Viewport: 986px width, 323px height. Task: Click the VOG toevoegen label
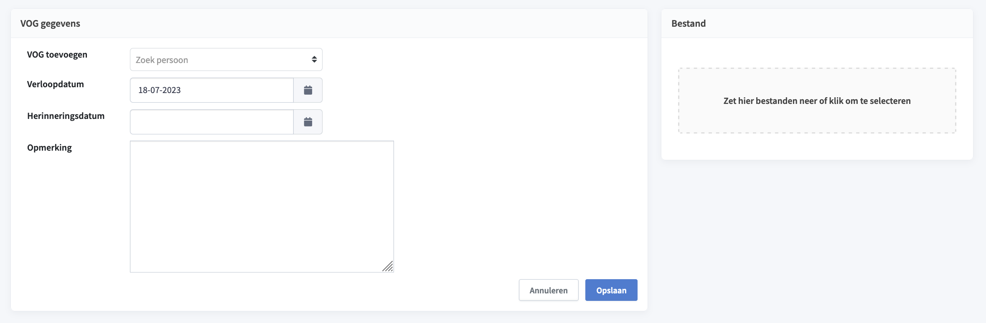pyautogui.click(x=57, y=55)
